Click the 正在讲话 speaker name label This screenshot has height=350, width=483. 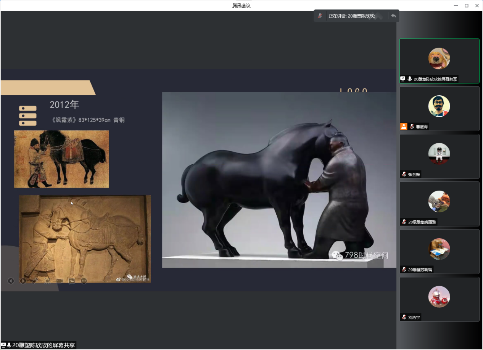pyautogui.click(x=351, y=16)
